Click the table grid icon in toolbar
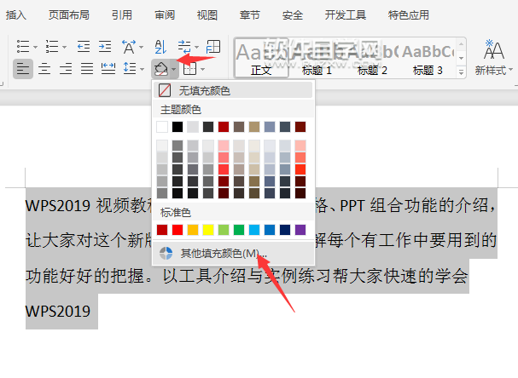Viewport: 518px width, 378px height. [x=213, y=47]
